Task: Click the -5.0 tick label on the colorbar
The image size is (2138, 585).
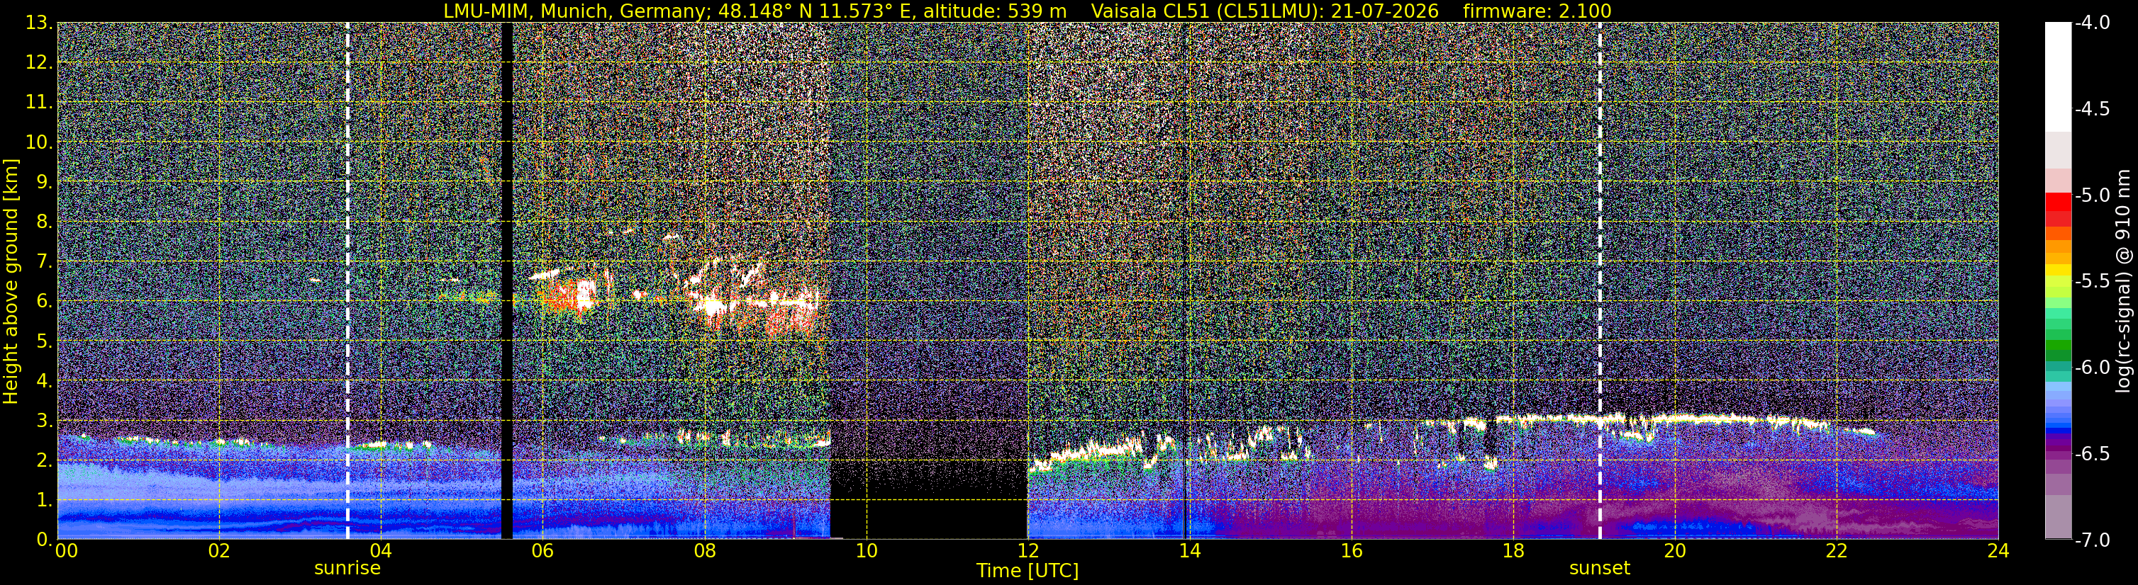Action: pyautogui.click(x=2093, y=195)
